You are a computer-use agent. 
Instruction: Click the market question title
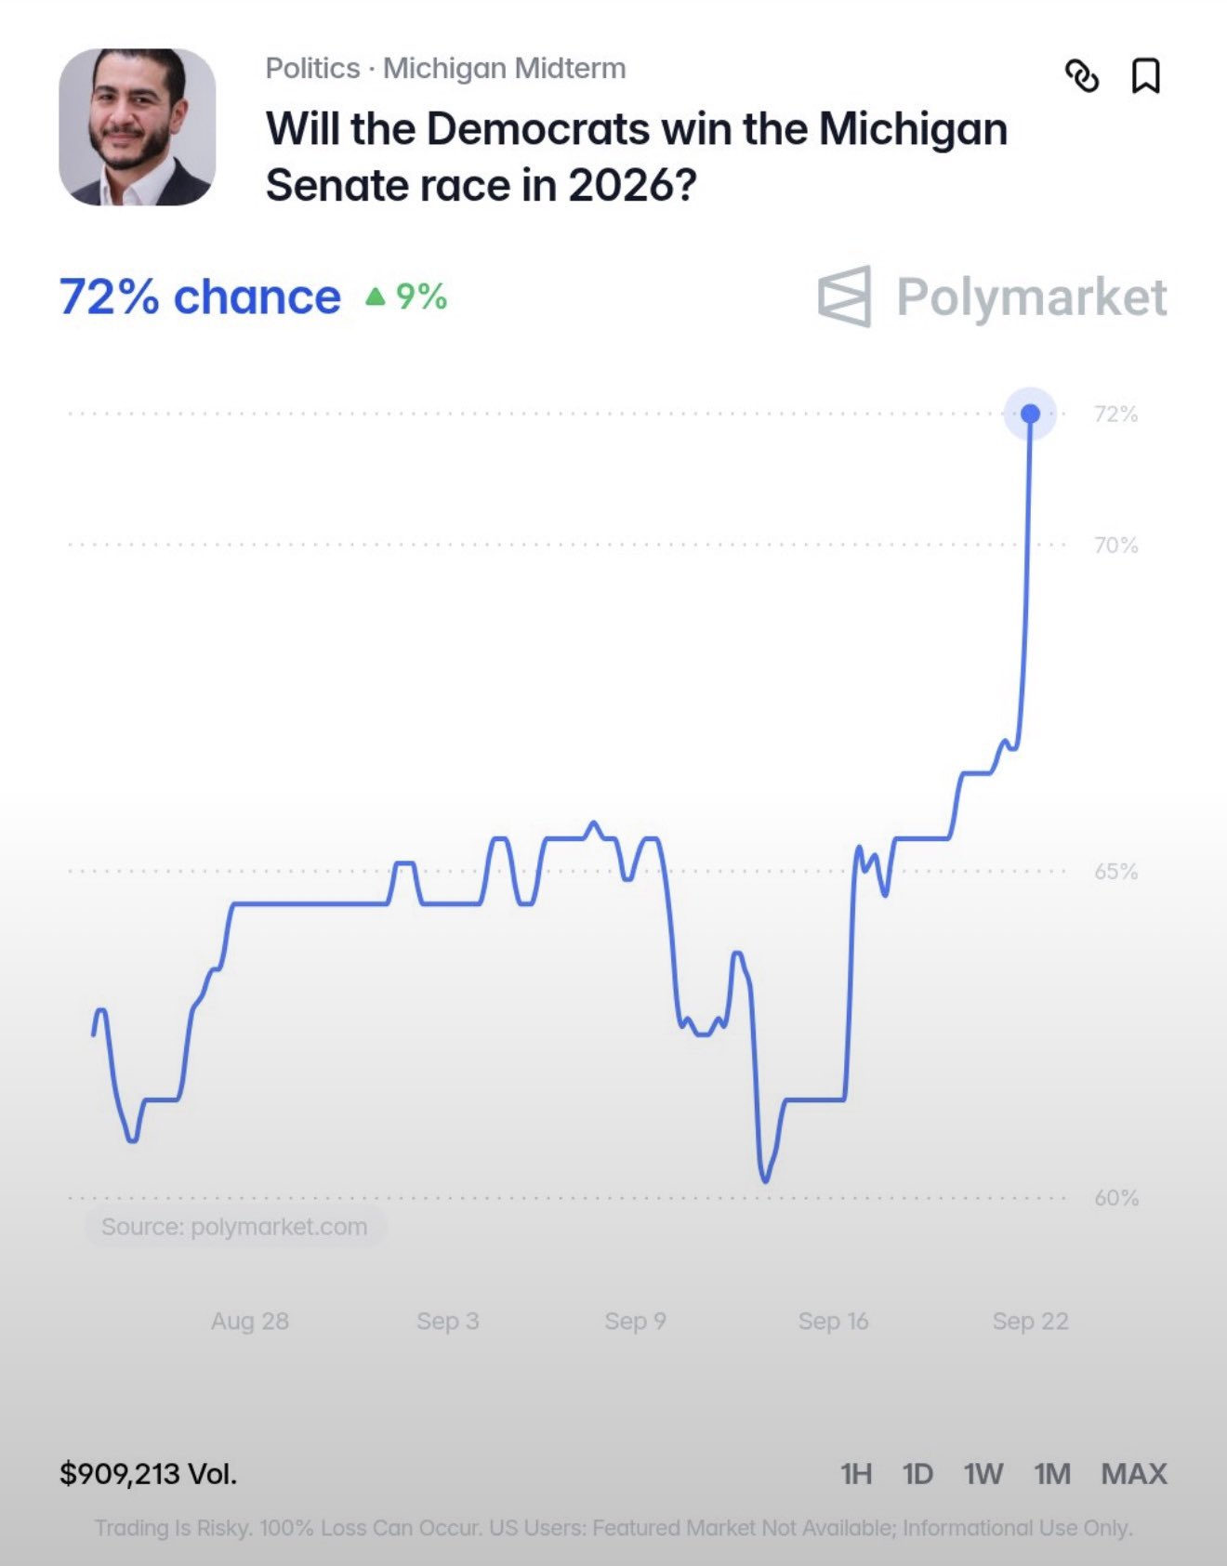(637, 156)
